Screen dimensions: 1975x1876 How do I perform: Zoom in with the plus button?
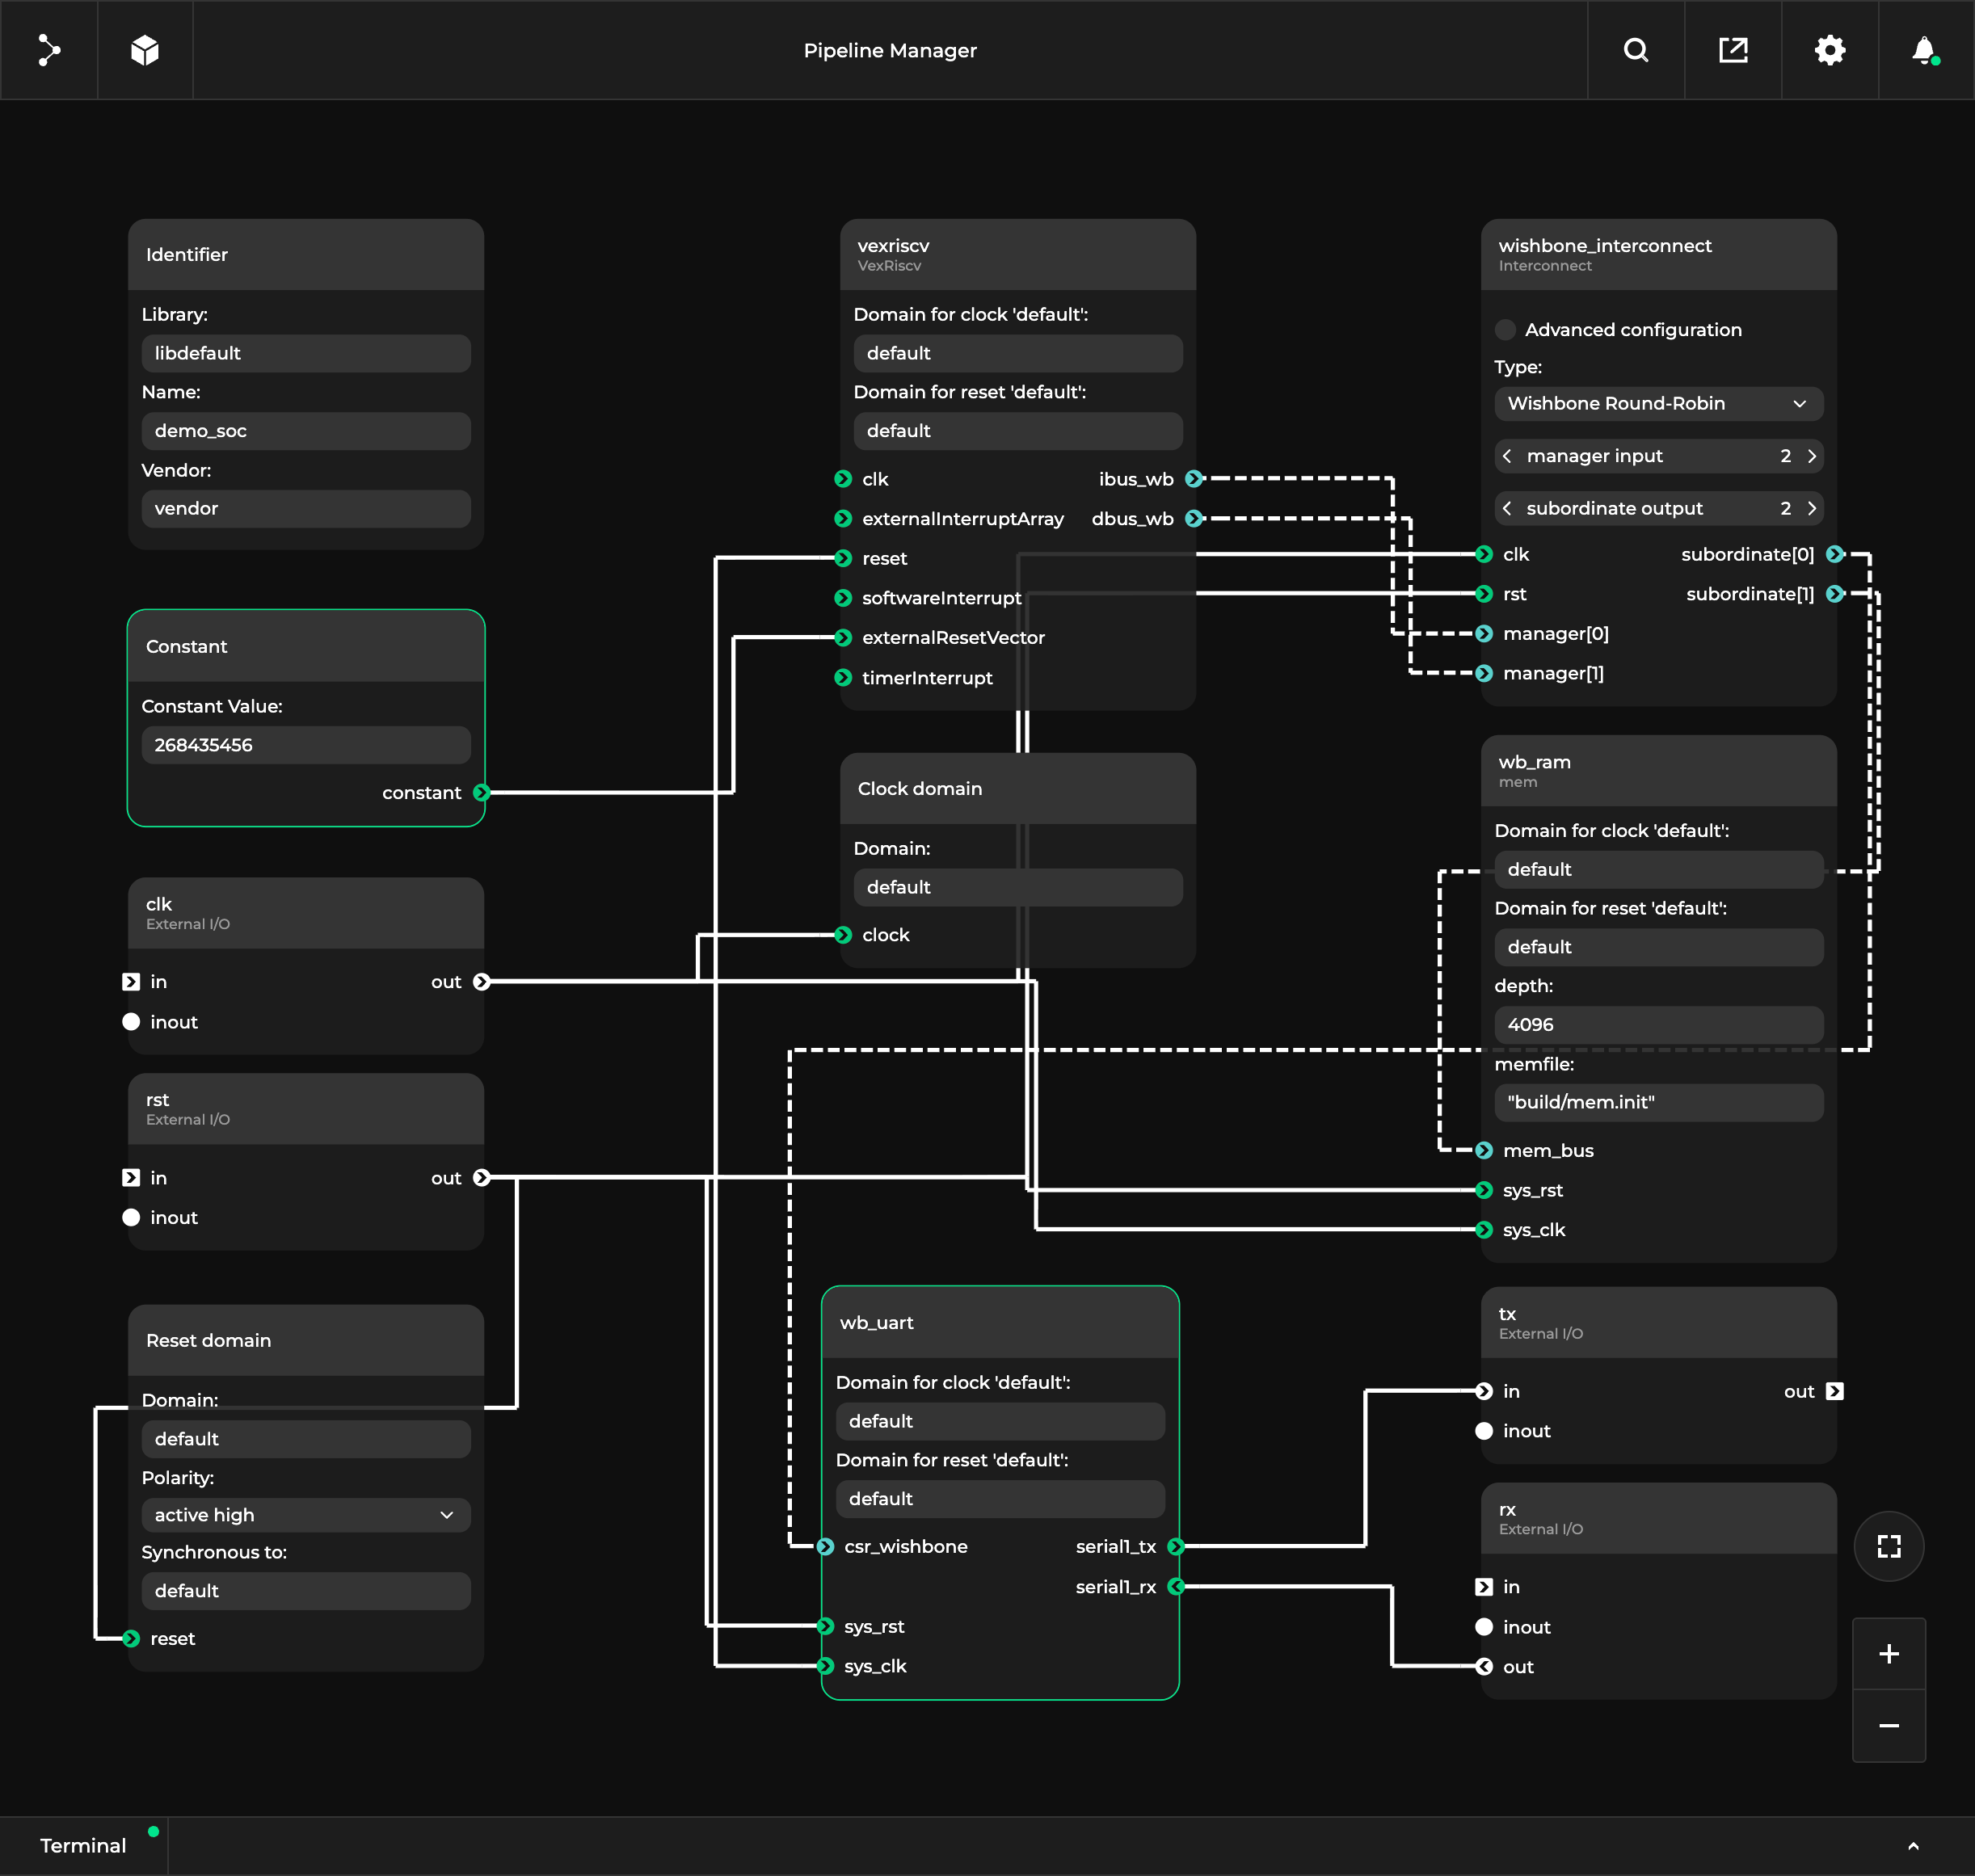point(1889,1654)
